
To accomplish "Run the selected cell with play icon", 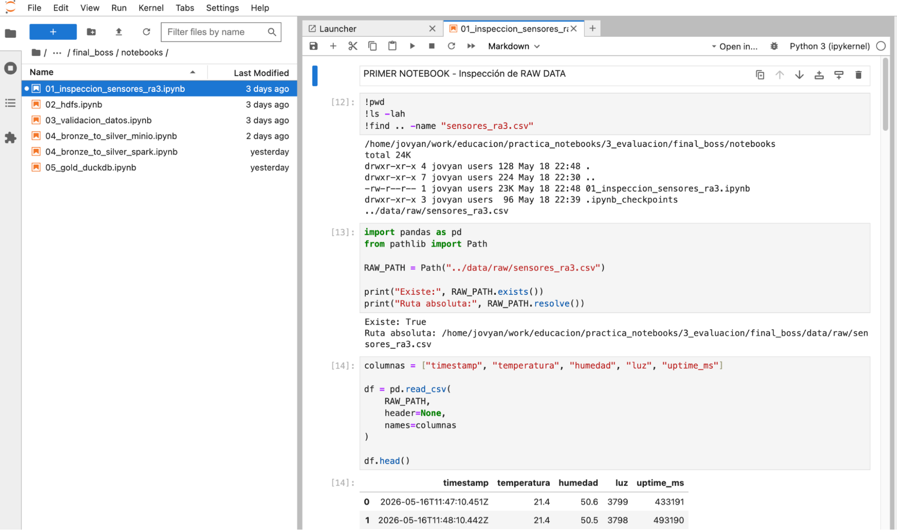I will 412,46.
